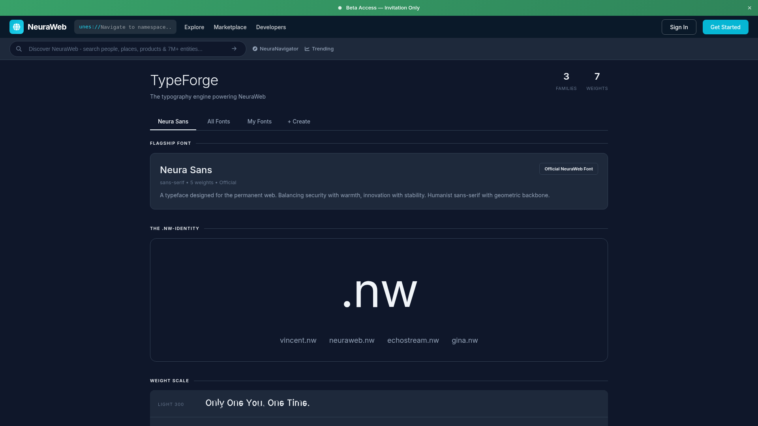Click the Trending chart icon

click(307, 49)
